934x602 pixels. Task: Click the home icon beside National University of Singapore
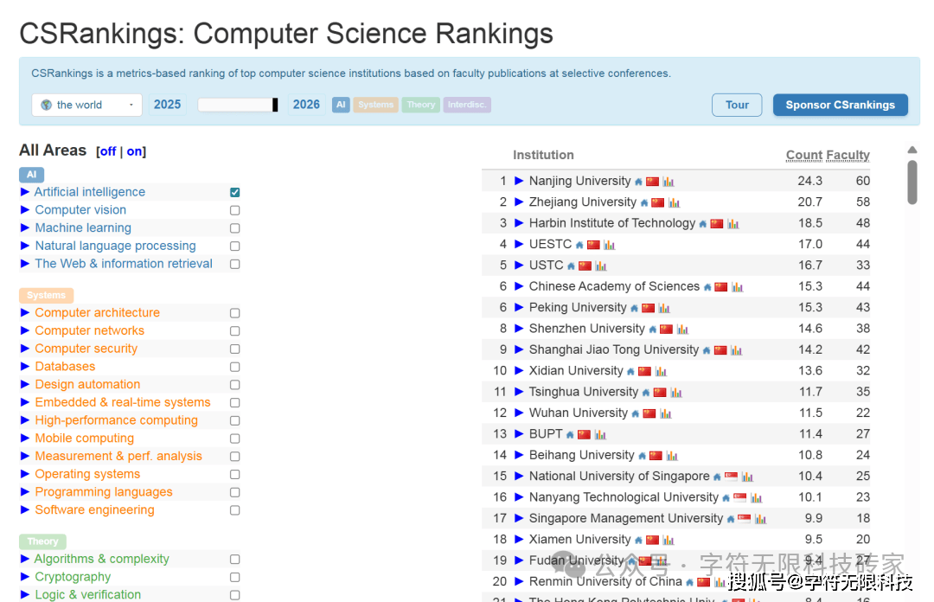(x=717, y=477)
